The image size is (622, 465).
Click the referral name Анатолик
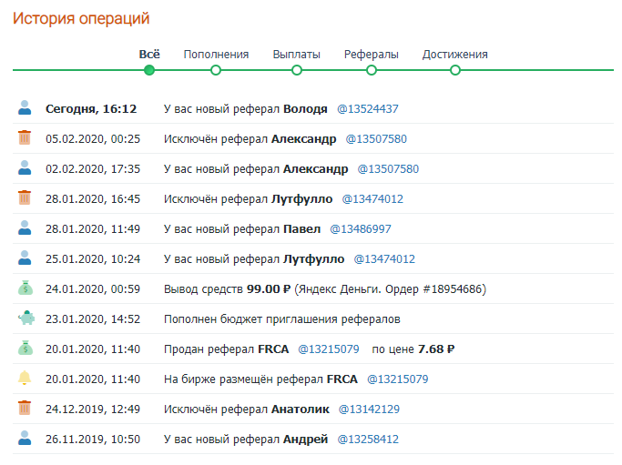(301, 409)
